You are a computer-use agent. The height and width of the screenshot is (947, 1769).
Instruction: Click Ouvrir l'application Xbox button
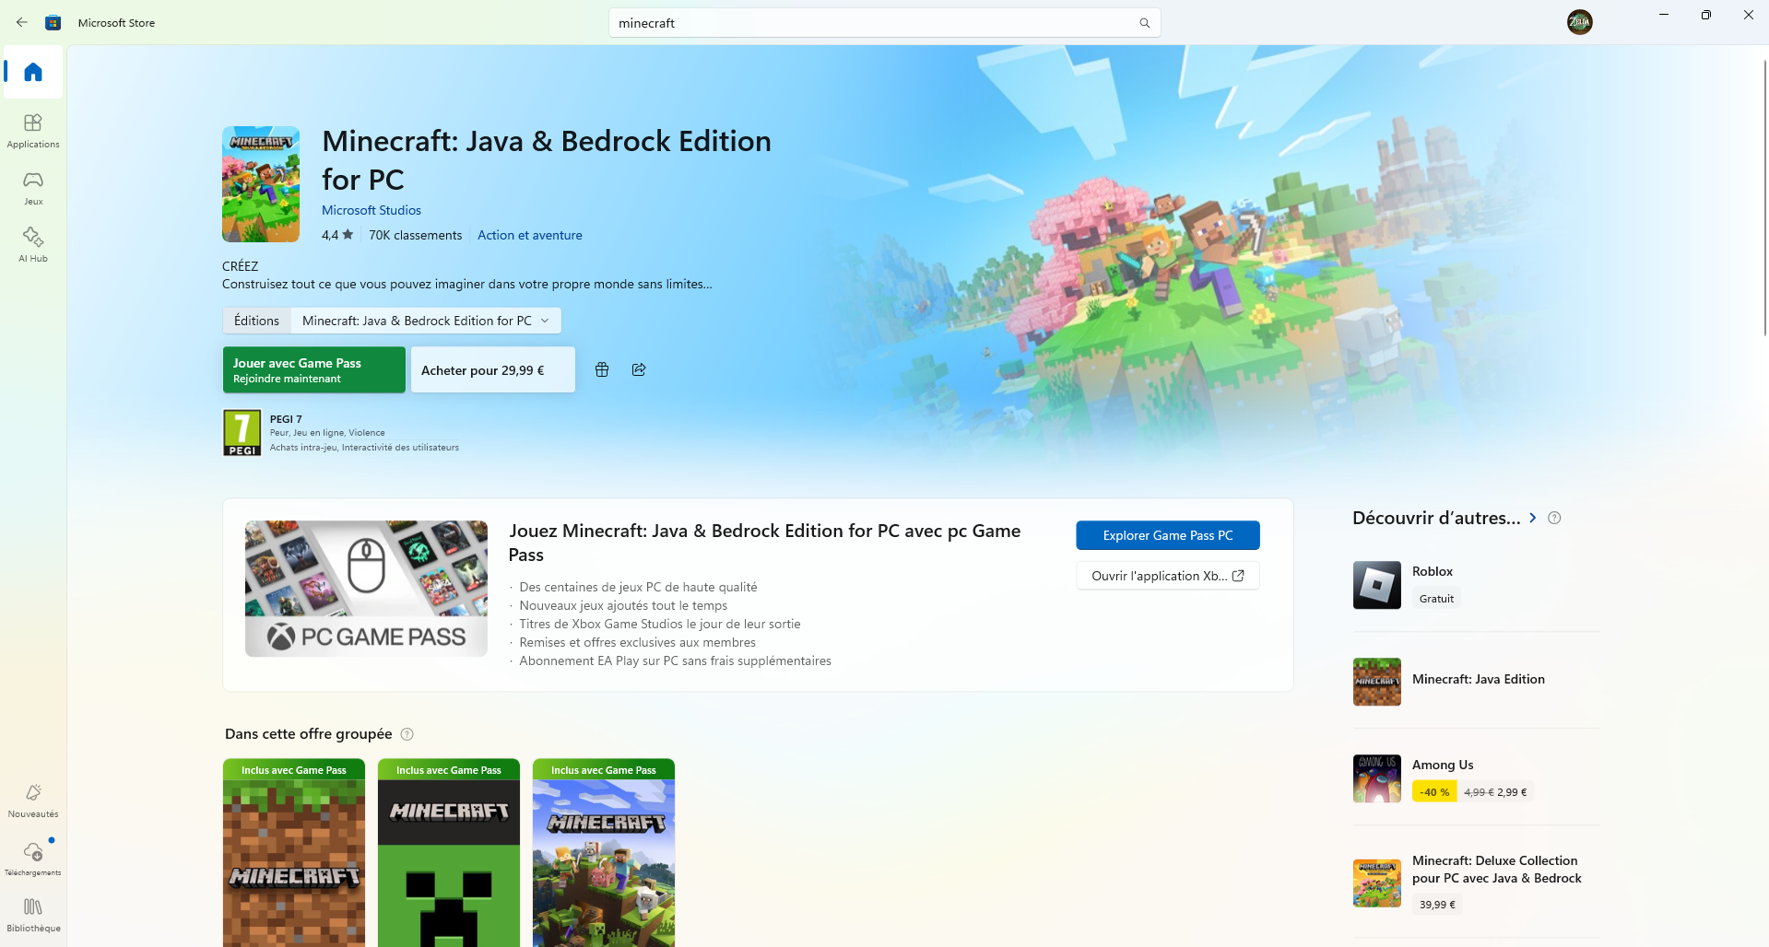(1168, 576)
